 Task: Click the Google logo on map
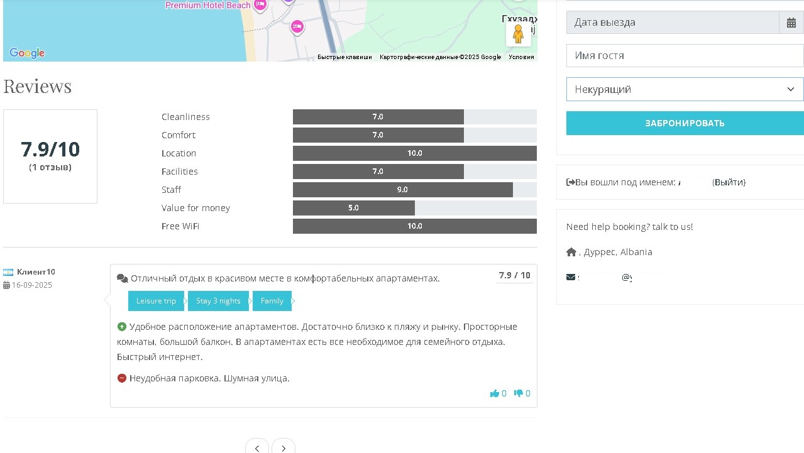(27, 53)
